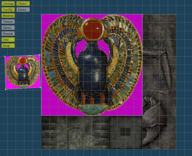This screenshot has height=156, width=192.
Task: Enable the Texture option
Action: [8, 22]
